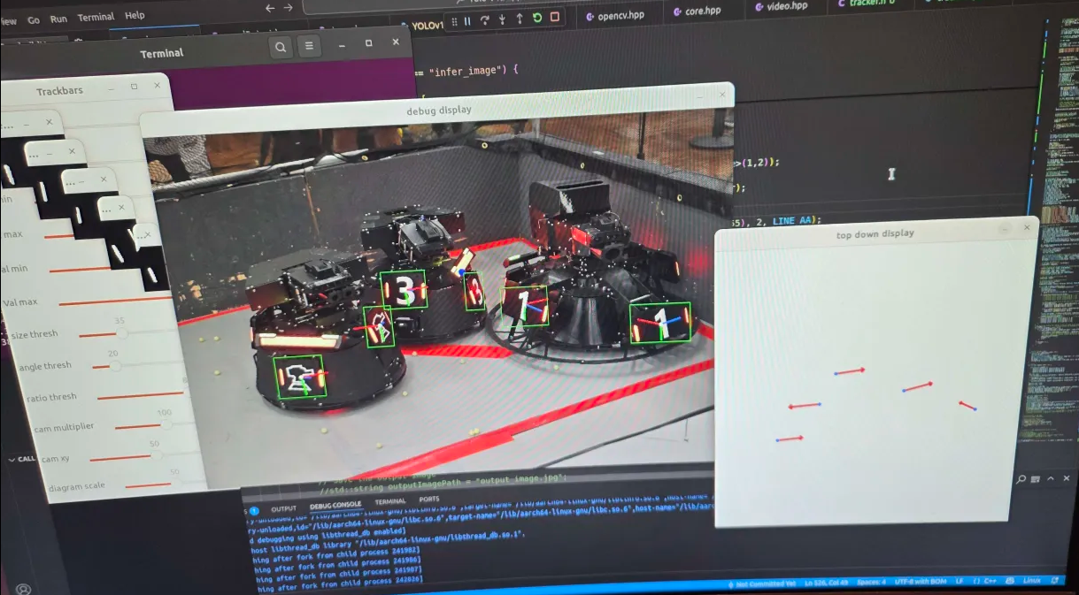This screenshot has width=1079, height=595.
Task: Close the Trackbars window
Action: tap(158, 86)
